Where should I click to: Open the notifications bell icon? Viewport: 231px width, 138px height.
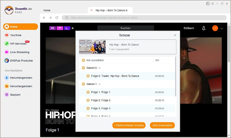204,28
